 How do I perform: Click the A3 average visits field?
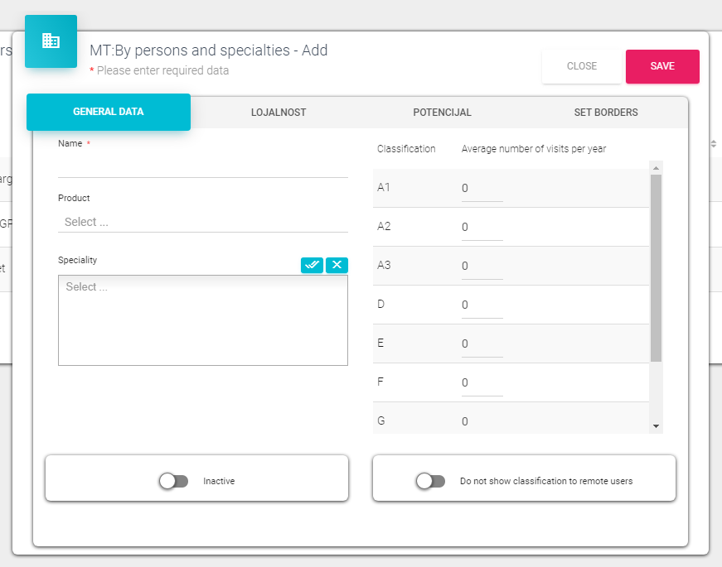point(482,267)
